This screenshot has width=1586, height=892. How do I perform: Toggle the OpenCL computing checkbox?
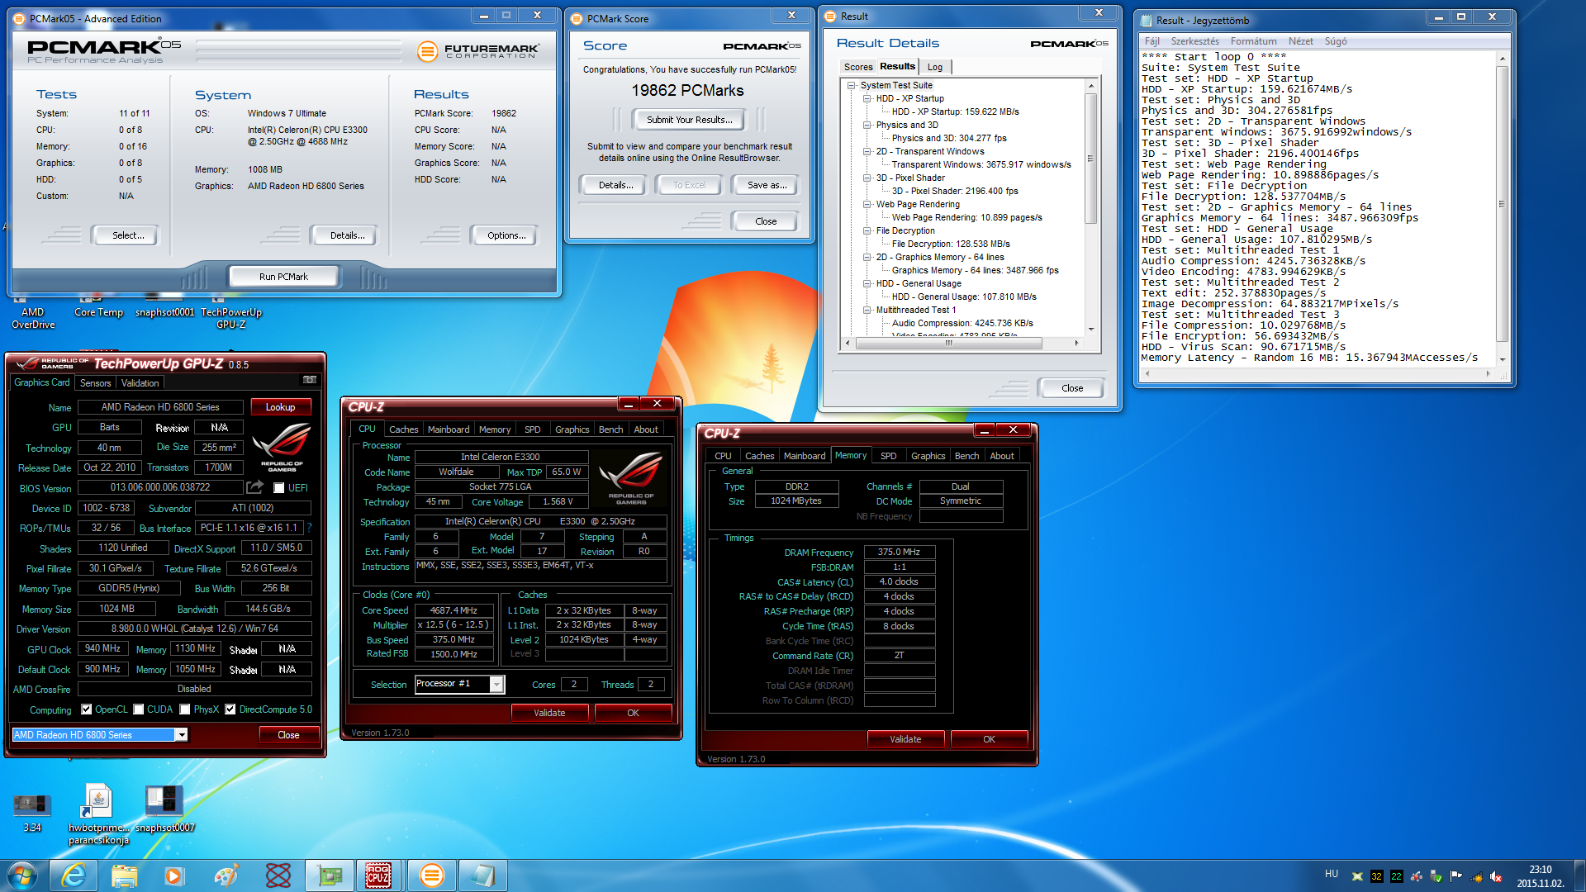86,709
